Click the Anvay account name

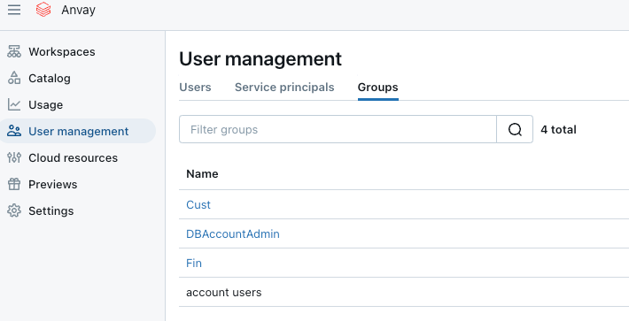(78, 10)
